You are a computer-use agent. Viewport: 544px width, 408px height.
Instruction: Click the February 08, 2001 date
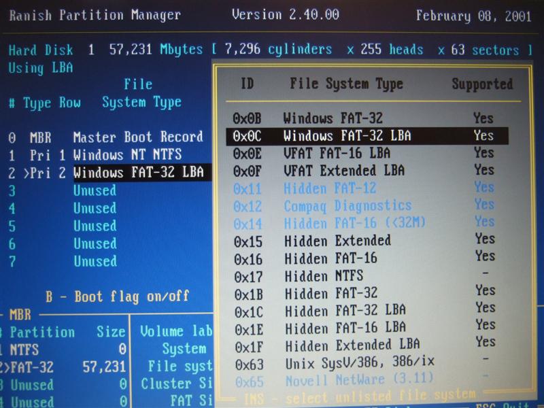pyautogui.click(x=473, y=16)
